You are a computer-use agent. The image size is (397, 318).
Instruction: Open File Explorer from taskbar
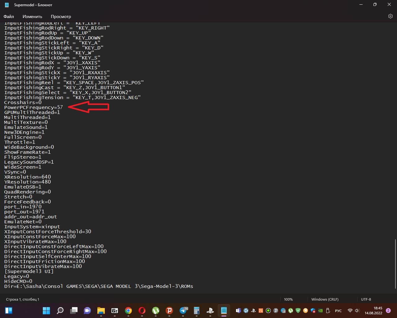pyautogui.click(x=101, y=311)
